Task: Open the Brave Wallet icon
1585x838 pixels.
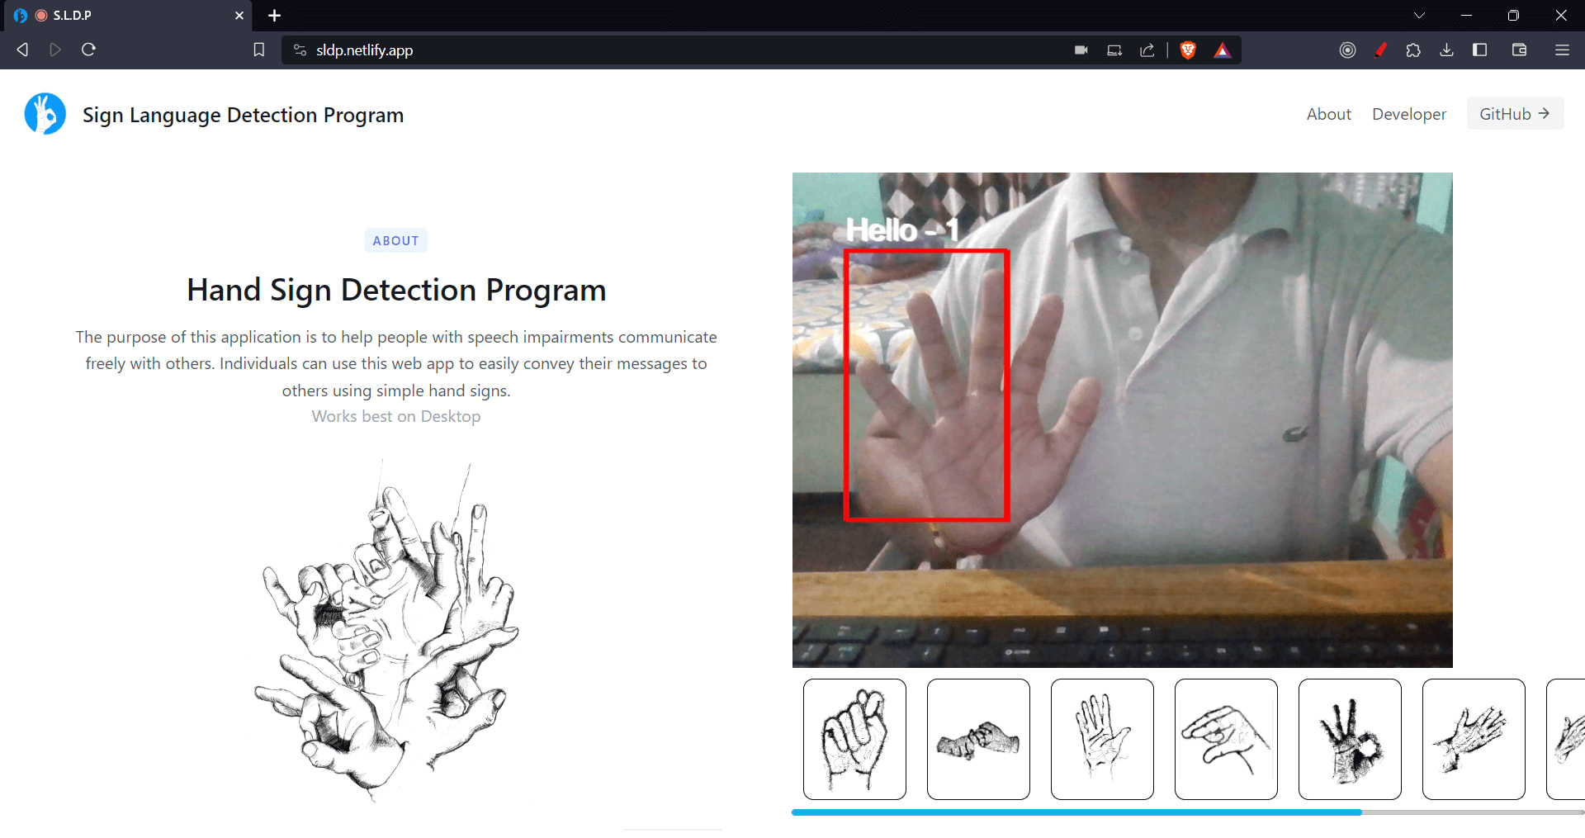Action: [1519, 50]
